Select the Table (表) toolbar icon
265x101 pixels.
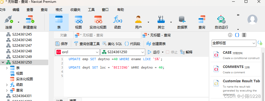[59, 22]
